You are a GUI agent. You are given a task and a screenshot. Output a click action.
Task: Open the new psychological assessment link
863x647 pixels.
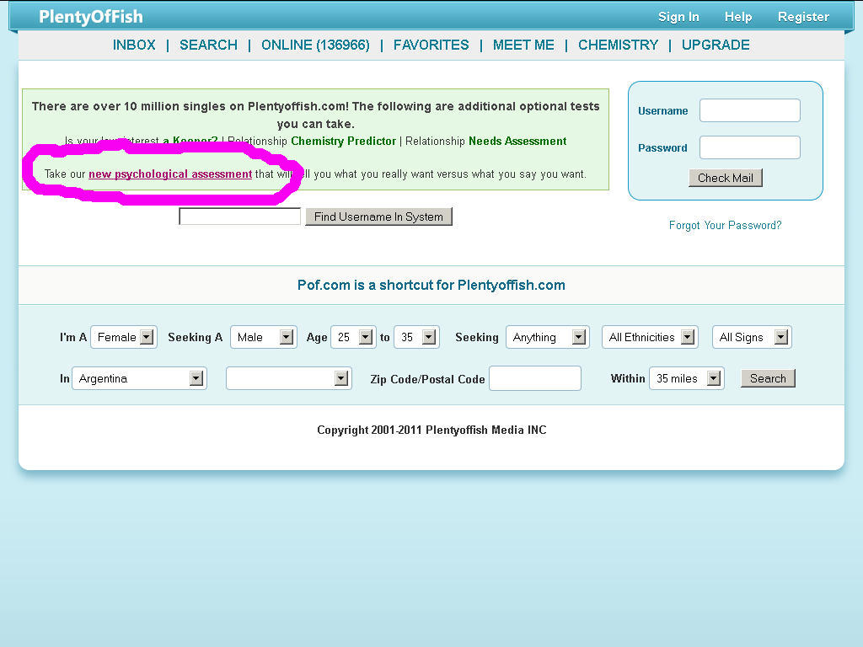tap(170, 174)
